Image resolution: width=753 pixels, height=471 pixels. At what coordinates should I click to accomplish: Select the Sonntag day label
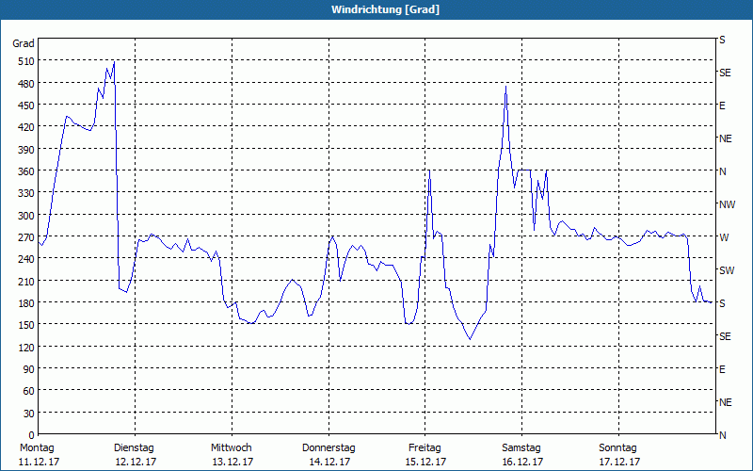pyautogui.click(x=618, y=447)
